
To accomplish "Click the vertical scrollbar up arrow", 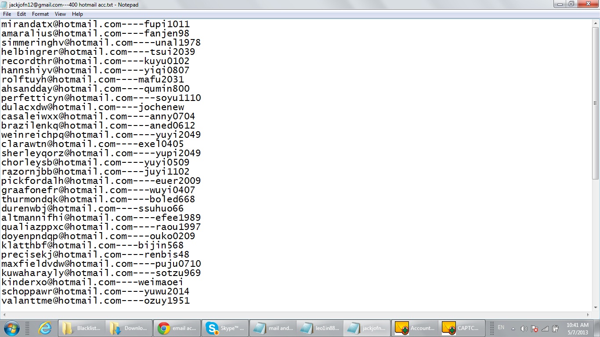I will pos(596,23).
